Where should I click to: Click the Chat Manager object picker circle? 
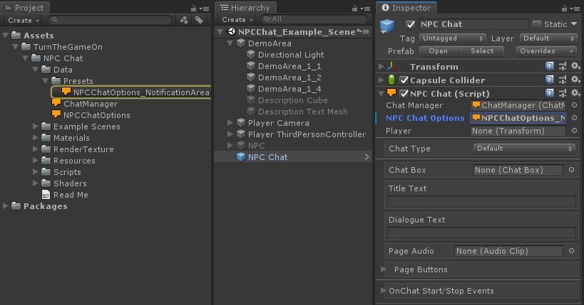pyautogui.click(x=574, y=105)
